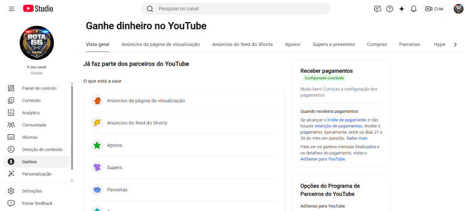Switch to the Compras tab
The image size is (465, 211).
(377, 45)
